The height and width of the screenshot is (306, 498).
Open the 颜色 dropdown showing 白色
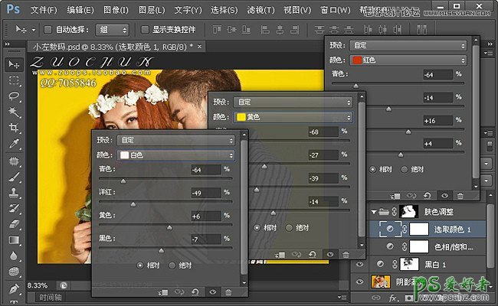pyautogui.click(x=178, y=155)
